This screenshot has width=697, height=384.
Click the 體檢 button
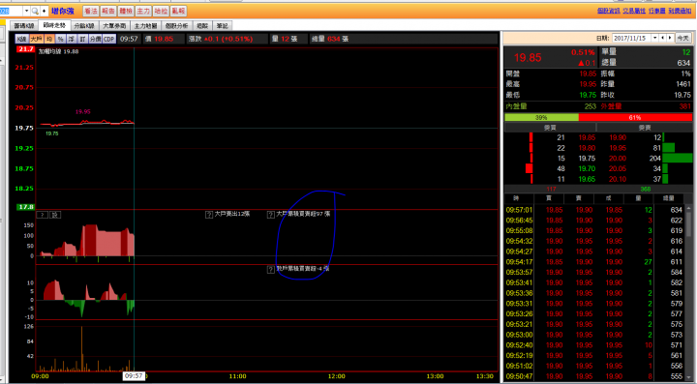pos(126,11)
